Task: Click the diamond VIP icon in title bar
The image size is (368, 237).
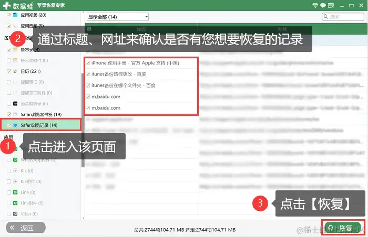Action: 315,5
